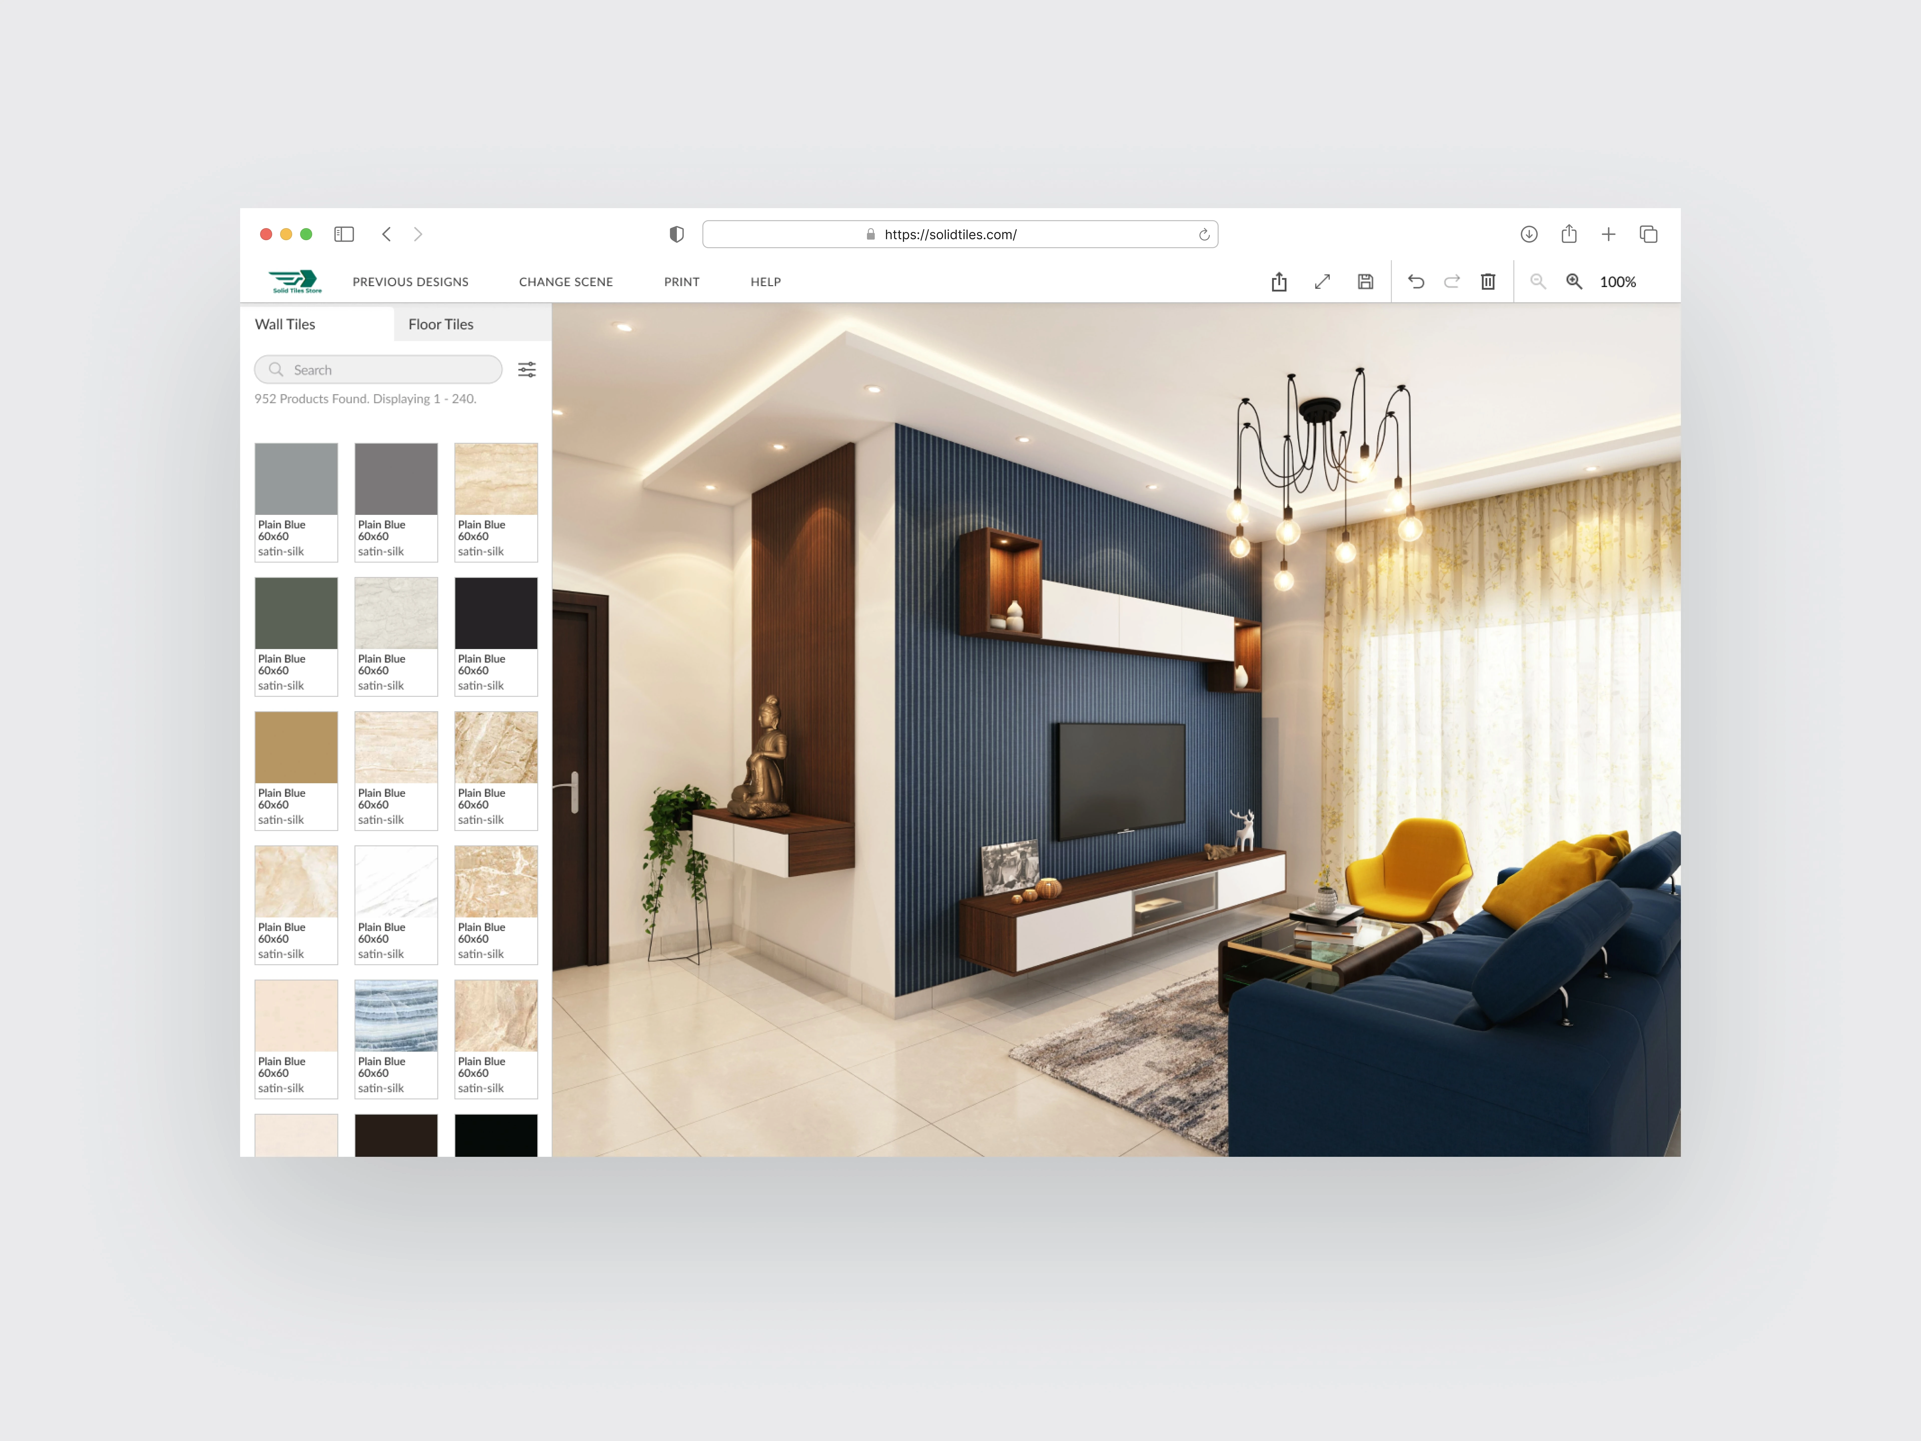Choose the off-white crackle tile swatch
Screen dimensions: 1921x1441
coord(396,613)
